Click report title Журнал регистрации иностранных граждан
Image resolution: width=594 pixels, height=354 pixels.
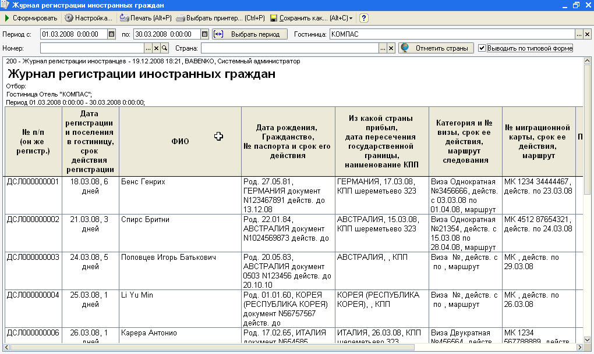tap(142, 74)
